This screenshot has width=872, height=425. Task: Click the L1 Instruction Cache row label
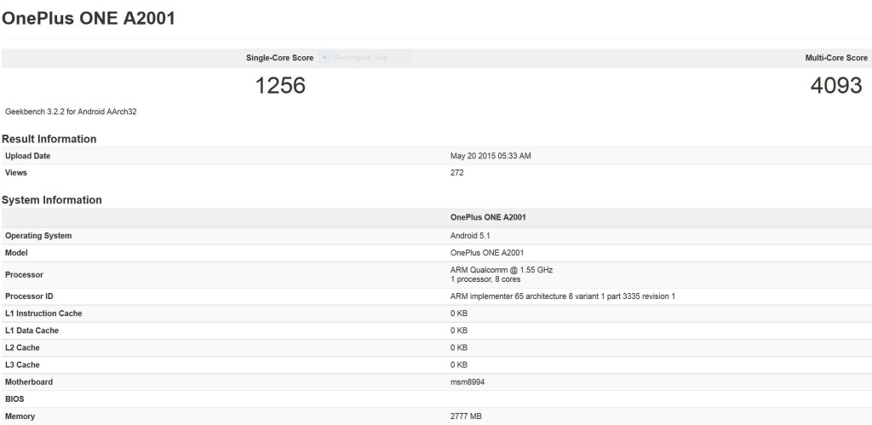43,313
